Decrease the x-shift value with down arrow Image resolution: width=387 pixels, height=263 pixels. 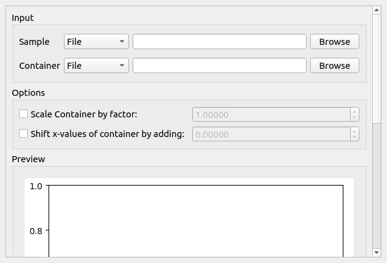tap(354, 137)
